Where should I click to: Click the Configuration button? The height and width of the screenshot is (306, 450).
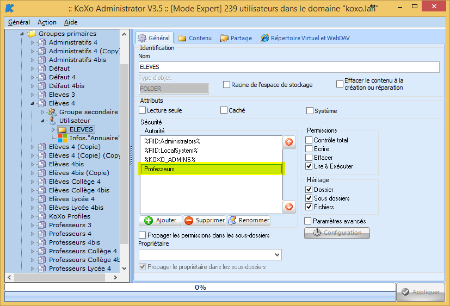click(337, 233)
